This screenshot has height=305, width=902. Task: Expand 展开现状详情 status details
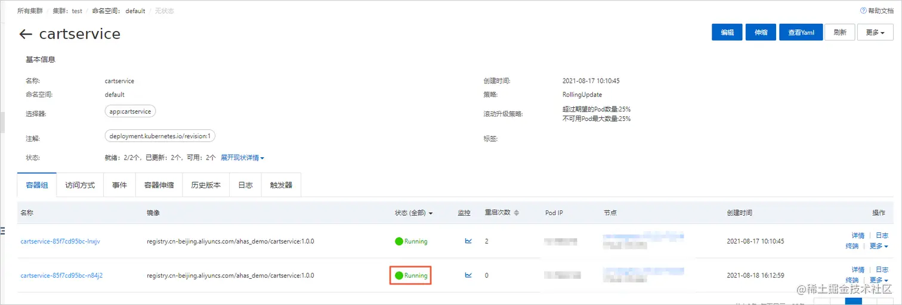click(242, 158)
